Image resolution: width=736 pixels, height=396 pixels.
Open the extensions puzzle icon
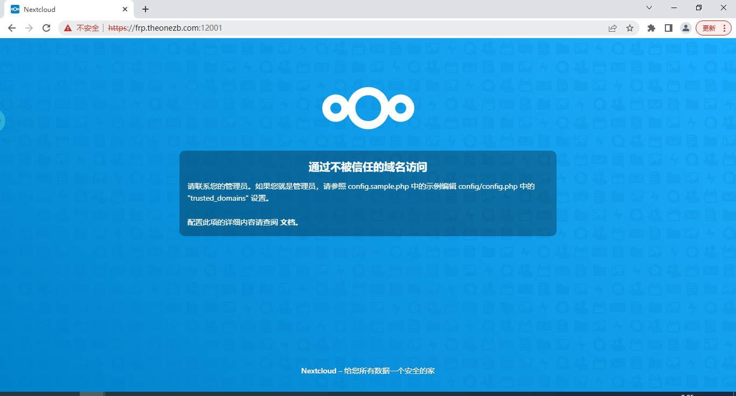tap(651, 28)
